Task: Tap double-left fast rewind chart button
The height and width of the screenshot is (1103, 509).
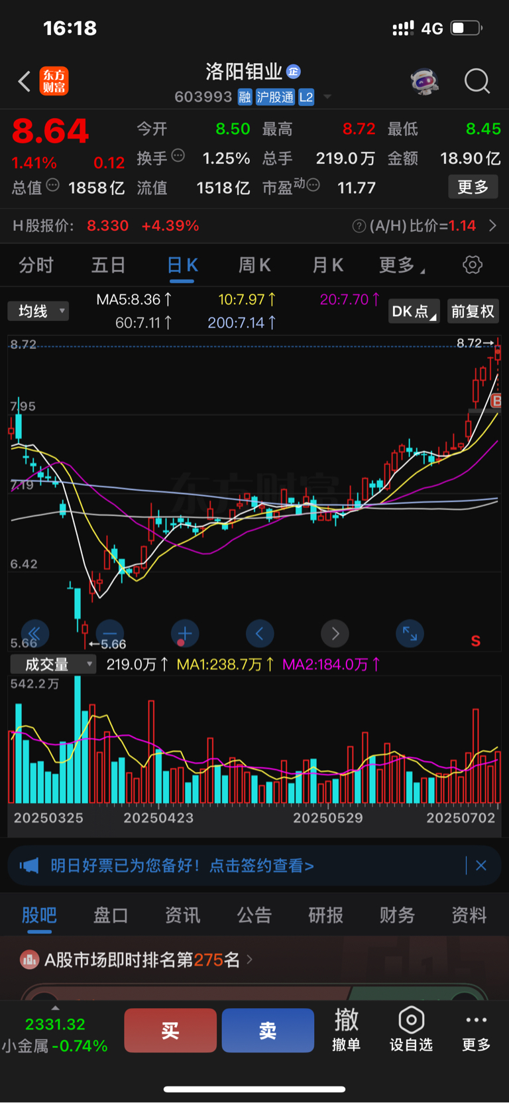Action: (x=35, y=634)
